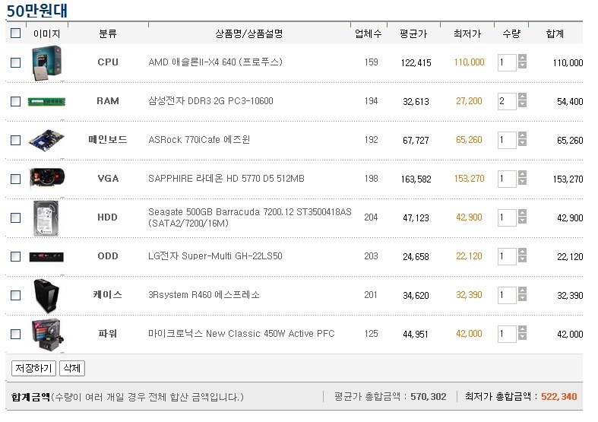Click the 저장하기 save button
Image resolution: width=598 pixels, height=422 pixels.
(33, 368)
